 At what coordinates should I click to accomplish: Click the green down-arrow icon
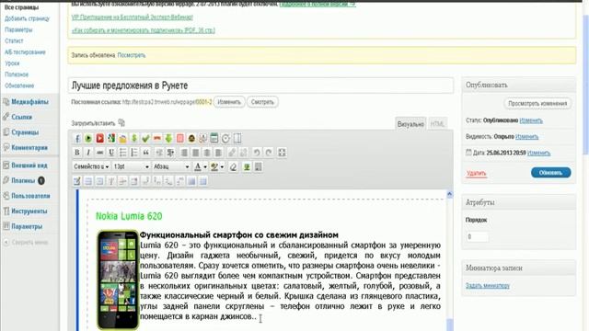pyautogui.click(x=168, y=139)
